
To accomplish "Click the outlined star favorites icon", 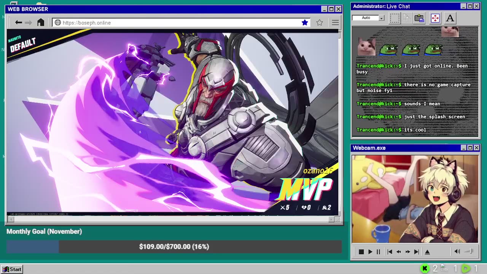I will click(320, 23).
